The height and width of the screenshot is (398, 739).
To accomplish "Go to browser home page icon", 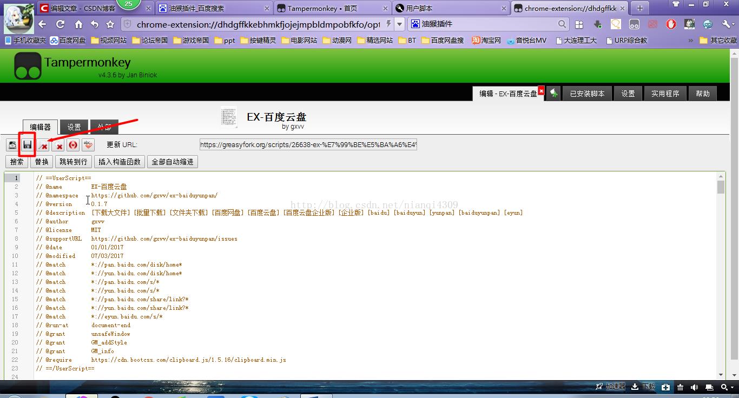I will pyautogui.click(x=78, y=24).
